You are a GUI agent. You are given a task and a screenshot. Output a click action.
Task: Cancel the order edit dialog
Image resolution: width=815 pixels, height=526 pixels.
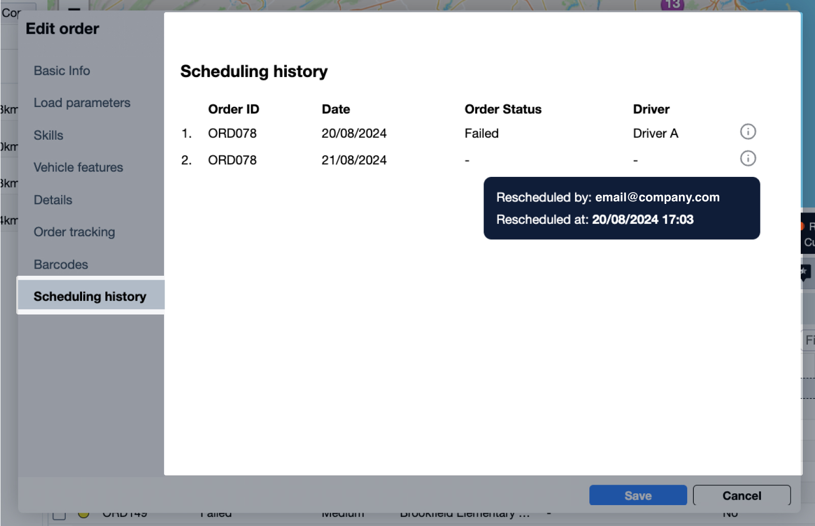tap(741, 495)
